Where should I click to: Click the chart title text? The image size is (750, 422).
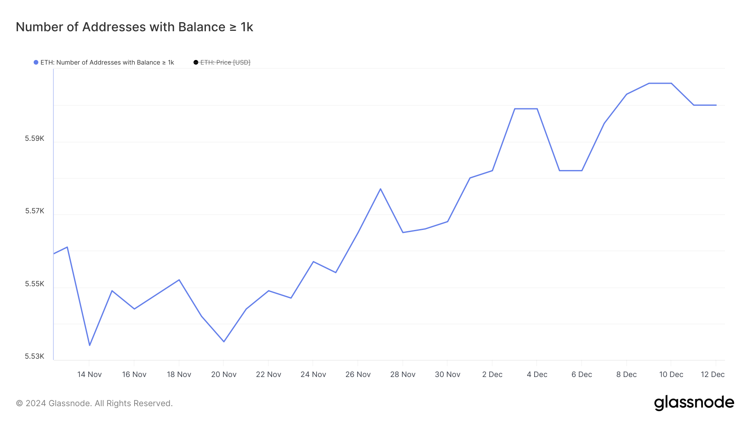tap(135, 27)
